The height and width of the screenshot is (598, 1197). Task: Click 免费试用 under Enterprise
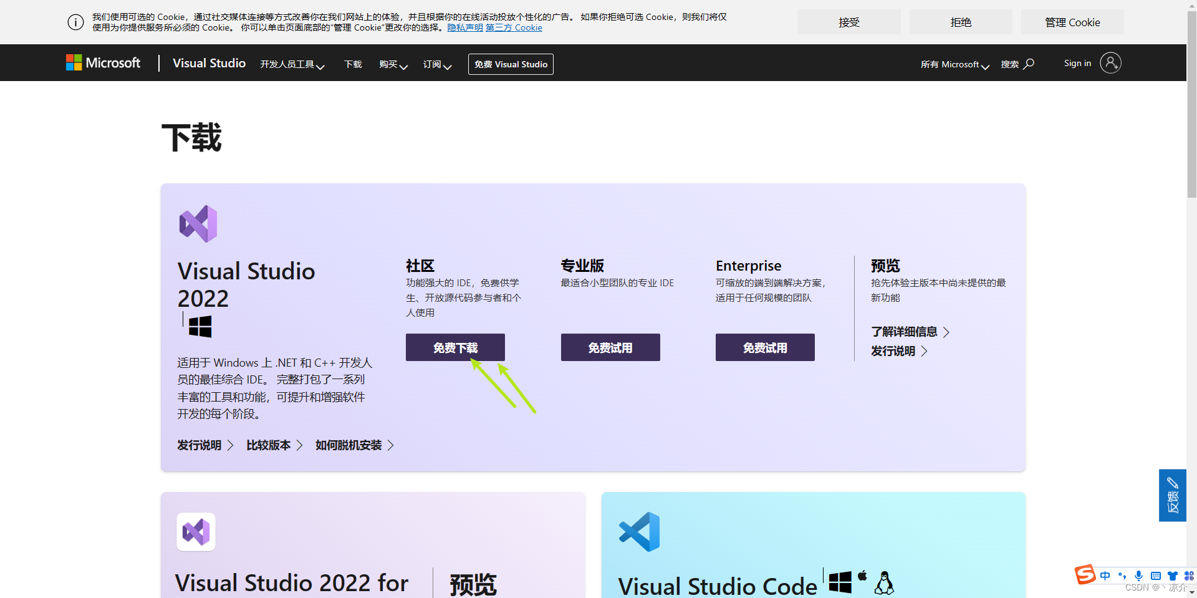[x=765, y=347]
